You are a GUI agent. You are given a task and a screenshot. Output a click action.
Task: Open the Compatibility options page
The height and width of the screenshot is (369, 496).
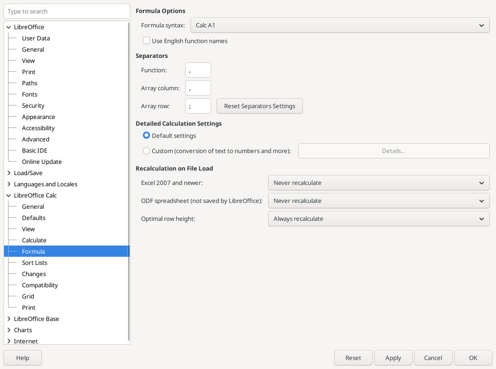(x=40, y=285)
